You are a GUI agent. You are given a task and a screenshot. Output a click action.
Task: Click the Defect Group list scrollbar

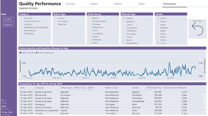pyautogui.click(x=118, y=24)
